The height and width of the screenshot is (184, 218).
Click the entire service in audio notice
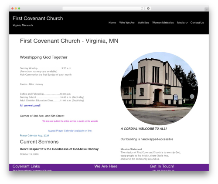70,121
